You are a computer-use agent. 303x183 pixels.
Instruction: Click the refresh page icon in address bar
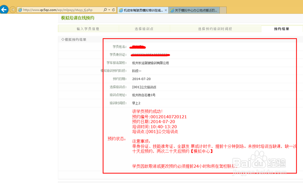click(113, 9)
